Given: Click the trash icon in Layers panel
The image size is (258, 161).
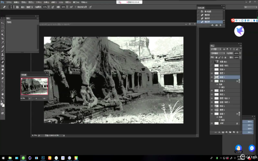Looking at the screenshot, I should point(237,132).
